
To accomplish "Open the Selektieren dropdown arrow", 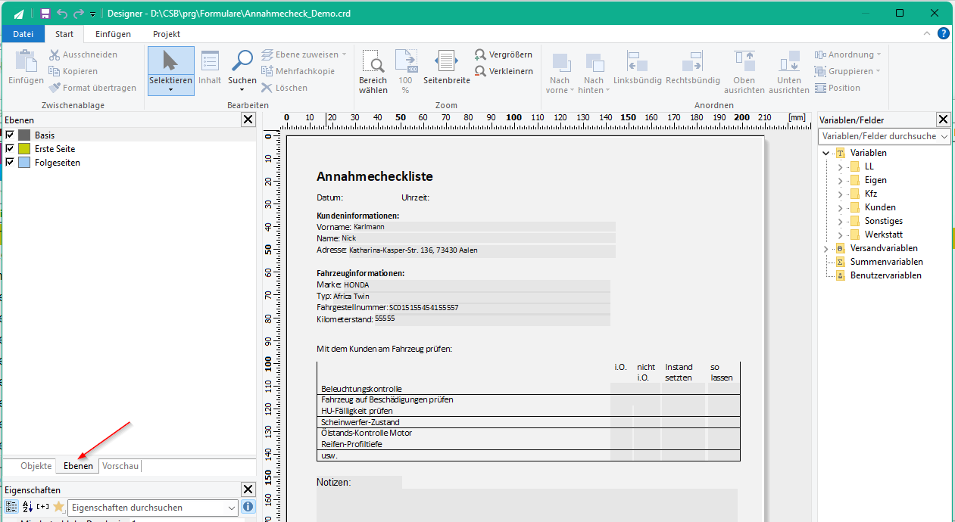I will [170, 90].
